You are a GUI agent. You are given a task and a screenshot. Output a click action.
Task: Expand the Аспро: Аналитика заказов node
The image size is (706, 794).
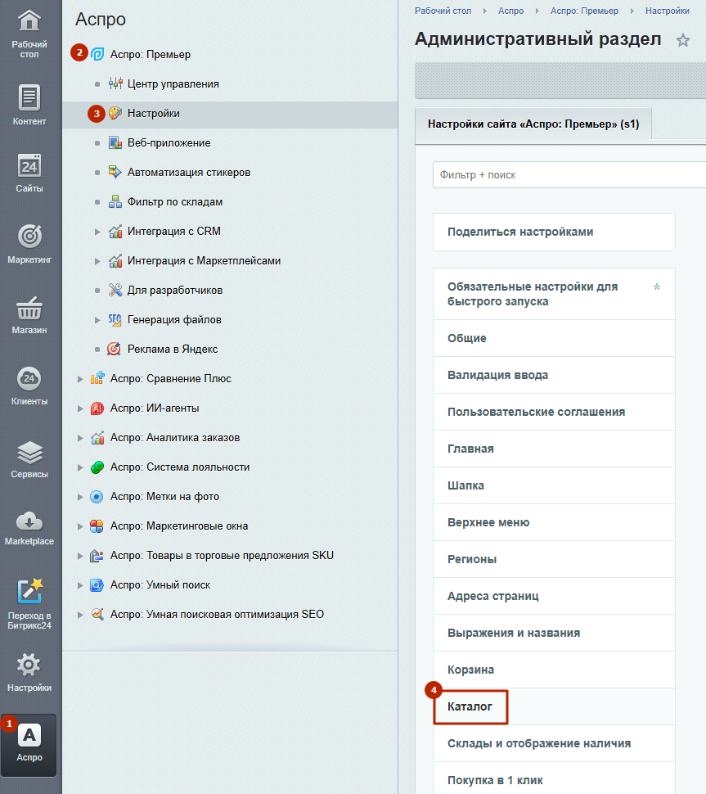click(x=80, y=437)
